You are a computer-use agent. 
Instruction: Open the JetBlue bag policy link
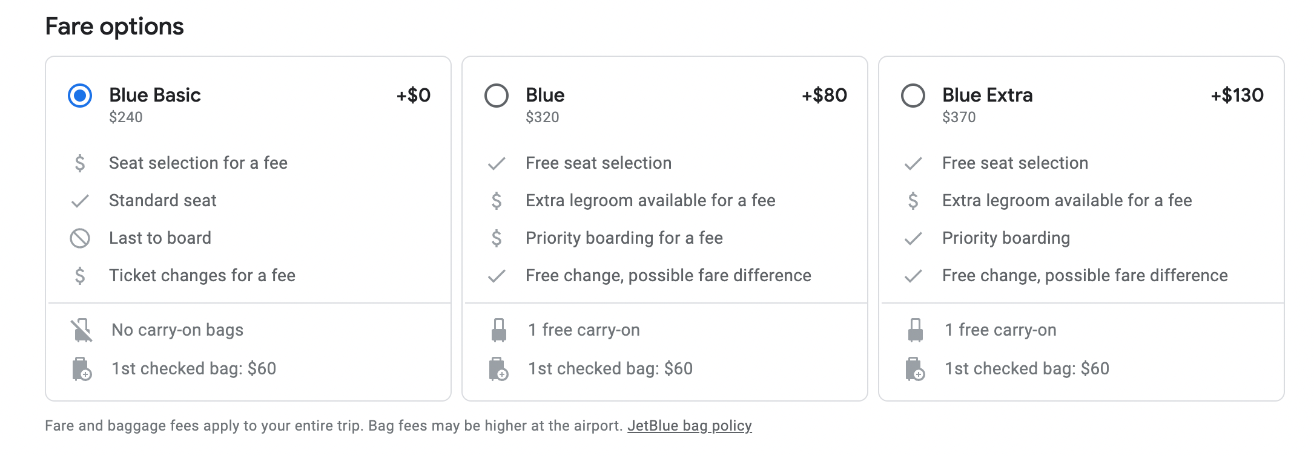point(689,426)
